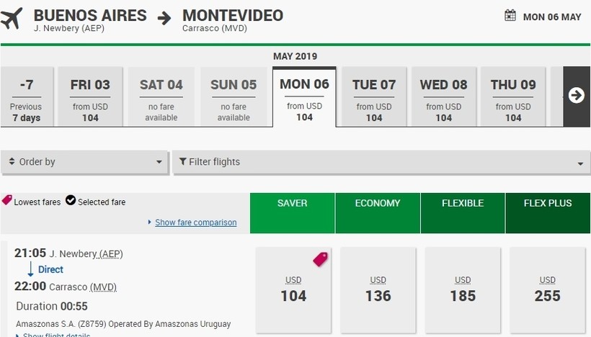Click the calendar icon next to MON 06 MAY
The height and width of the screenshot is (337, 591).
click(510, 16)
